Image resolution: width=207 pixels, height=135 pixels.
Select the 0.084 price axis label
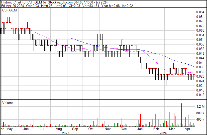tap(200, 12)
